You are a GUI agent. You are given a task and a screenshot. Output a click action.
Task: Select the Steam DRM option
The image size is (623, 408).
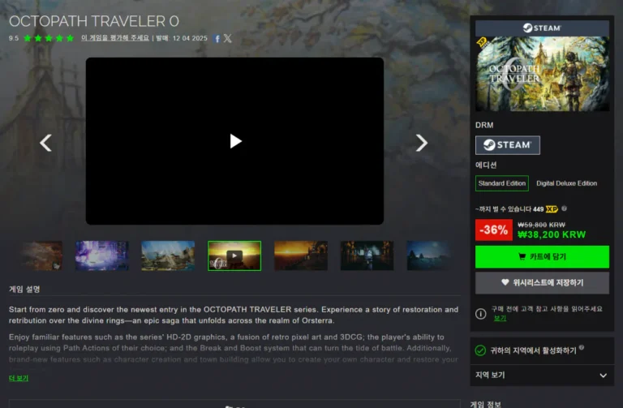[507, 145]
